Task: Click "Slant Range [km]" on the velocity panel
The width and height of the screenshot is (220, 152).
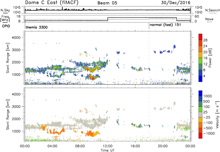Action: tap(8, 115)
